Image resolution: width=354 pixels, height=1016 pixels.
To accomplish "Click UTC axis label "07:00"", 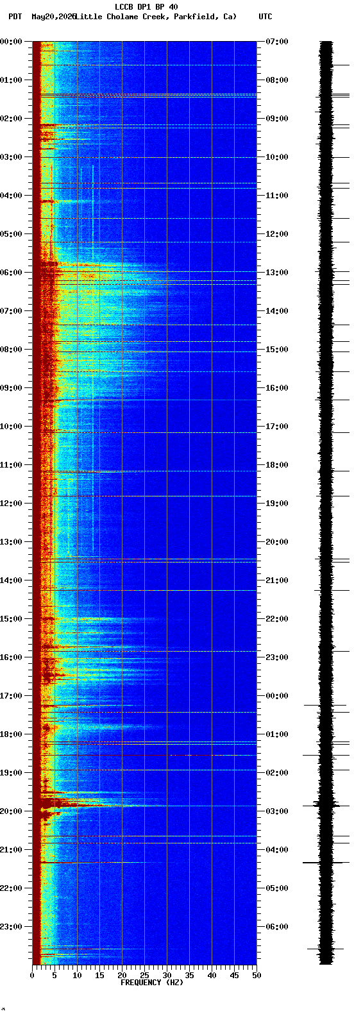I will [x=277, y=42].
